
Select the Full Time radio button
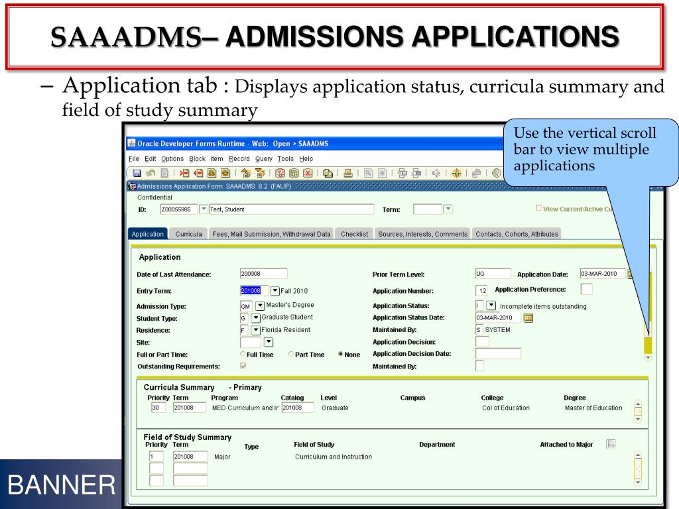click(243, 354)
